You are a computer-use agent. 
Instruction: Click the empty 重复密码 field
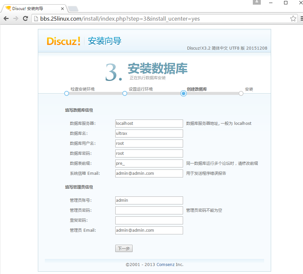(x=149, y=220)
